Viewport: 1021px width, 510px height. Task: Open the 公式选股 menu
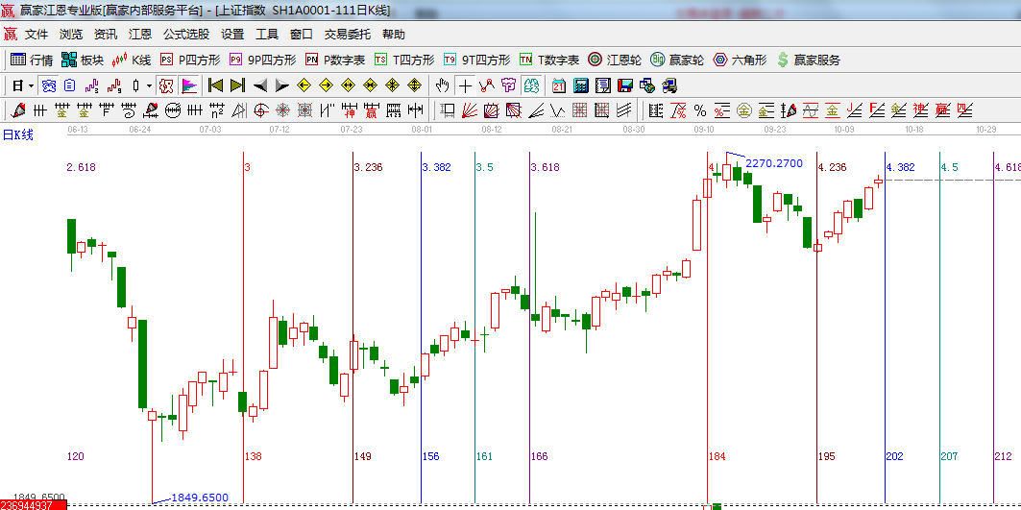point(185,35)
